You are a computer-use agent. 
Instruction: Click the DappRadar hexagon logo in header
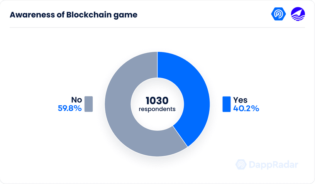click(x=278, y=14)
